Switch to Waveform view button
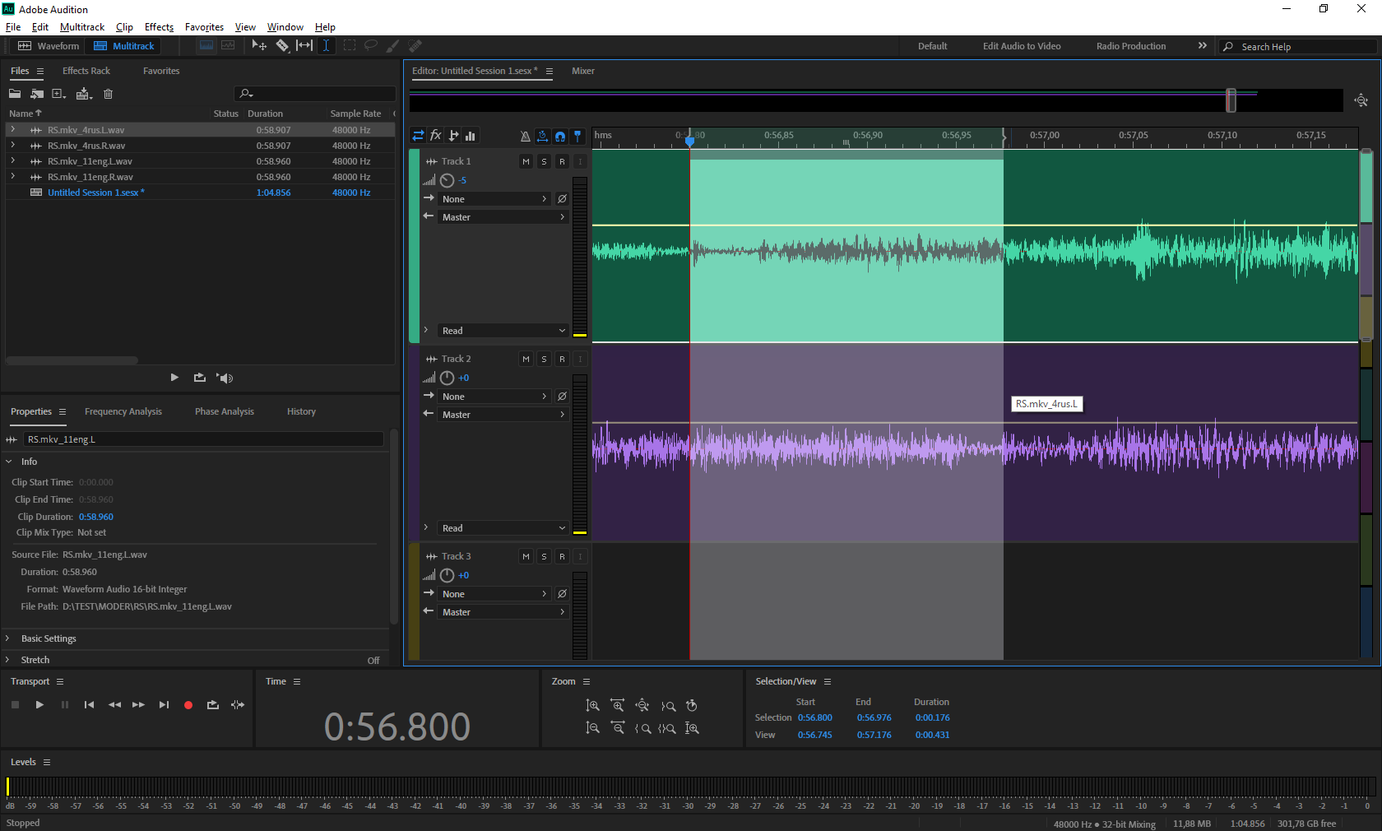The image size is (1382, 831). 49,46
